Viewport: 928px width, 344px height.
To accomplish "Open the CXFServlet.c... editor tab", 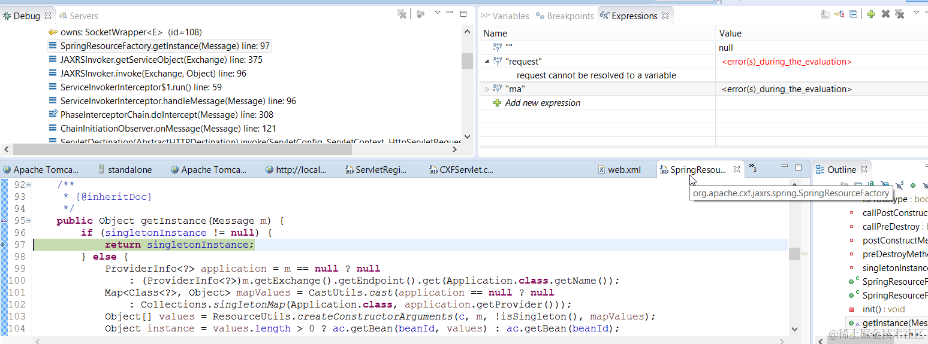I will pos(460,170).
